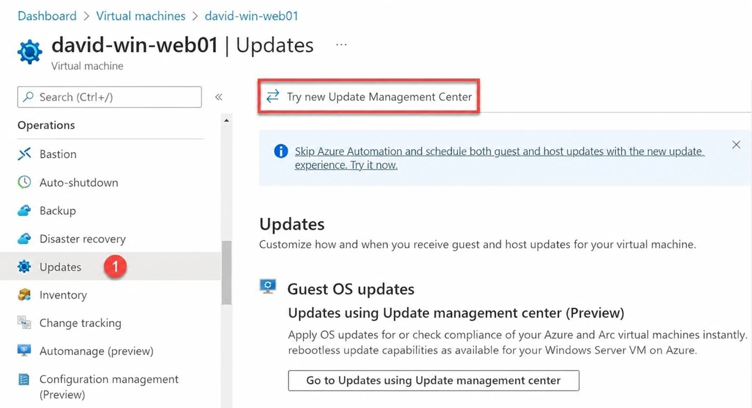This screenshot has width=752, height=408.
Task: Click Try new Update Management Center
Action: click(369, 96)
